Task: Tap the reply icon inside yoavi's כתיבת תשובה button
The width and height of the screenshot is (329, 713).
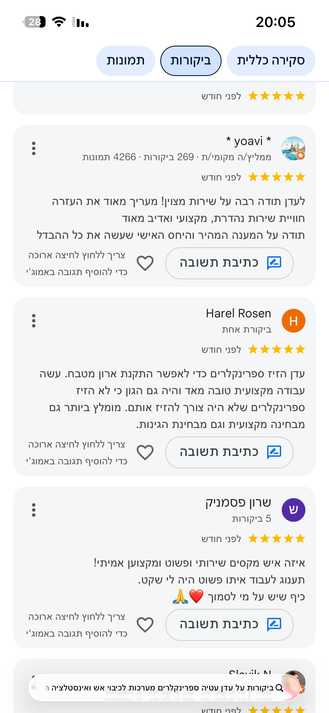Action: [274, 263]
